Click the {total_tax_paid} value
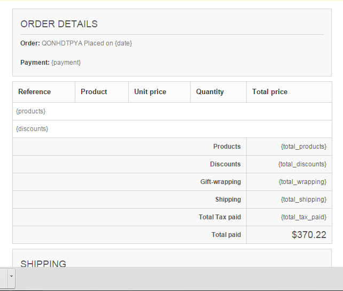This screenshot has height=291, width=343. [303, 217]
